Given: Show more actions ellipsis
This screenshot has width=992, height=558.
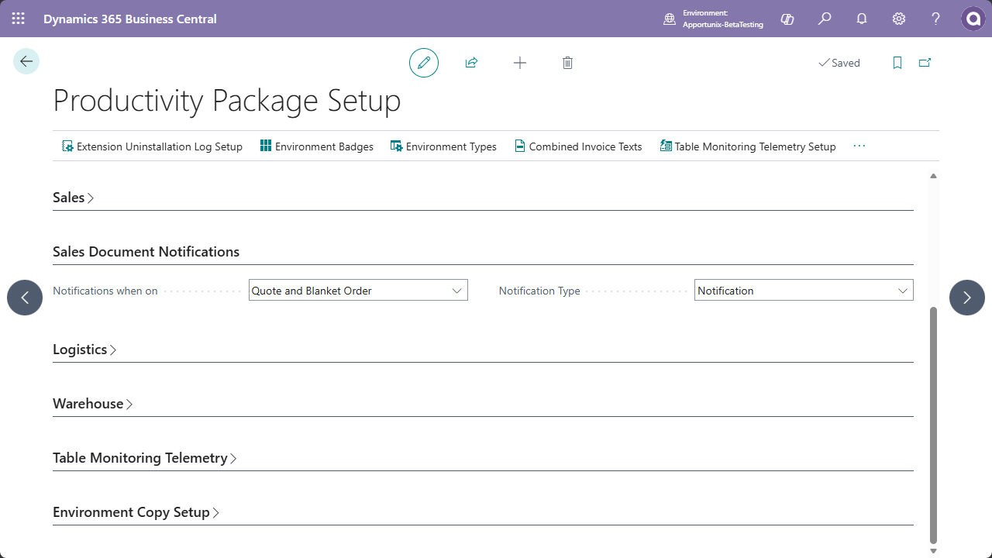Looking at the screenshot, I should (859, 146).
